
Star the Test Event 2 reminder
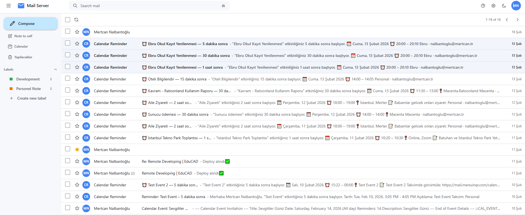coord(77,185)
